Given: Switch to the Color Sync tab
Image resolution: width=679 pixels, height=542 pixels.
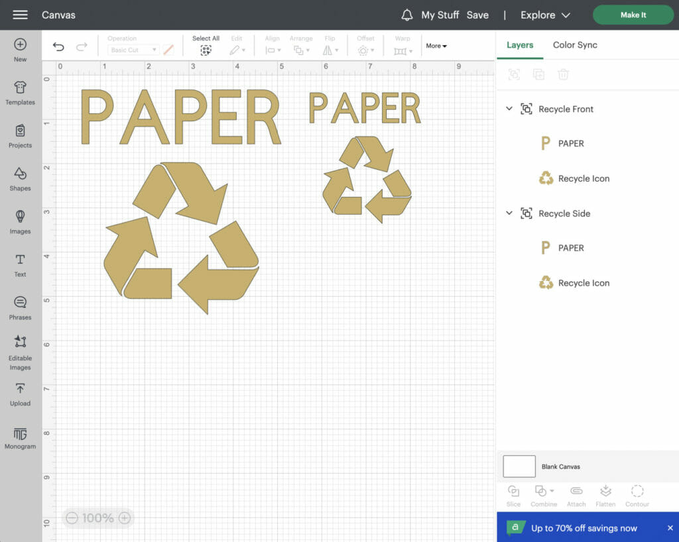Looking at the screenshot, I should click(x=574, y=44).
